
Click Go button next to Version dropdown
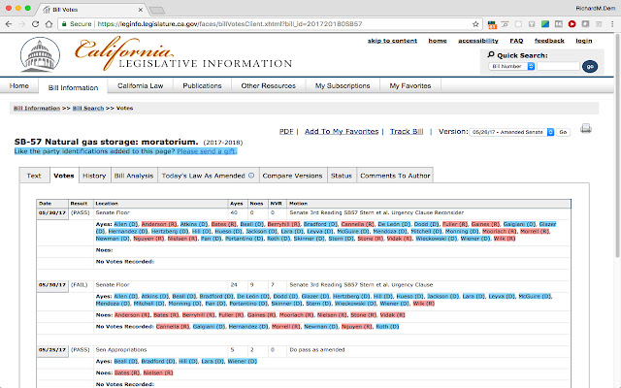click(x=563, y=132)
